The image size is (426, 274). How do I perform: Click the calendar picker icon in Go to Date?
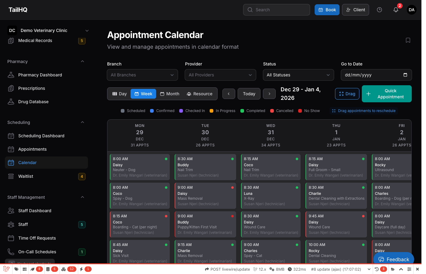405,75
